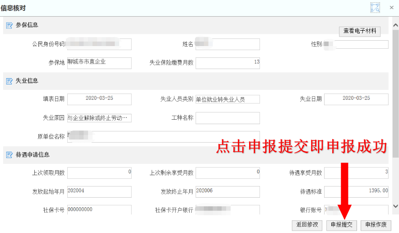Viewport: 399px width, 233px height.
Task: Click the 待遇标准 field showing 1395.00
Action: 356,191
